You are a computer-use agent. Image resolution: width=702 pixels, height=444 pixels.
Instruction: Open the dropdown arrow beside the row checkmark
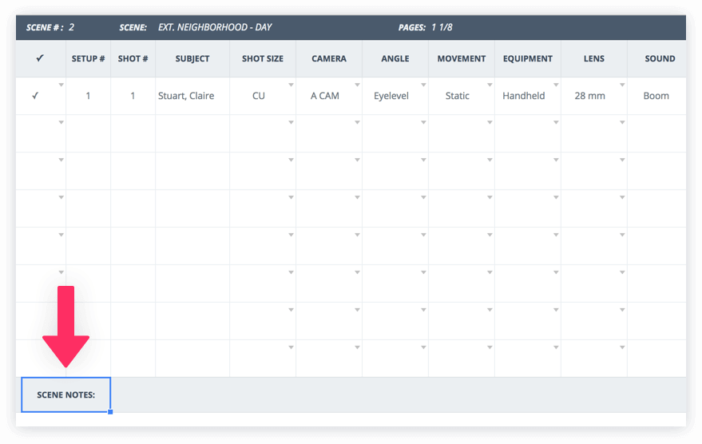click(61, 85)
